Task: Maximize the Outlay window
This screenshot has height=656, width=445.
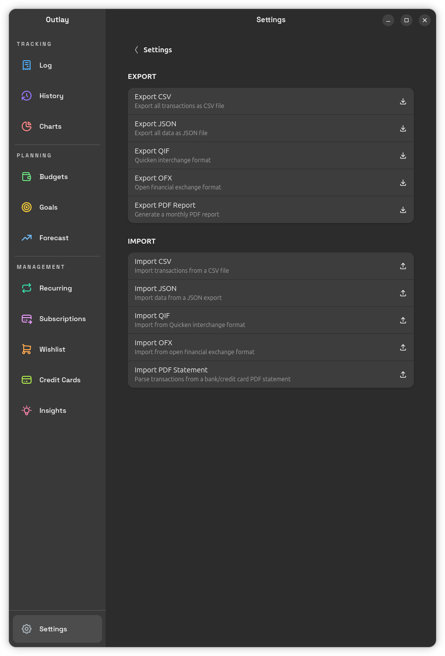Action: click(407, 20)
